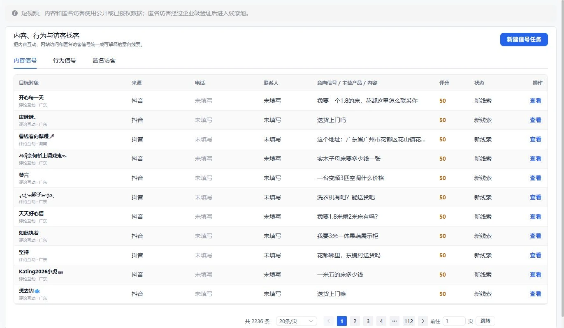The height and width of the screenshot is (328, 564).
Task: Click 查看 for the 坚持 row
Action: [x=535, y=255]
